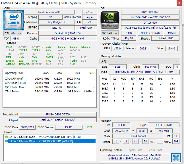Click the Dual-Channel mode field

(x=138, y=136)
